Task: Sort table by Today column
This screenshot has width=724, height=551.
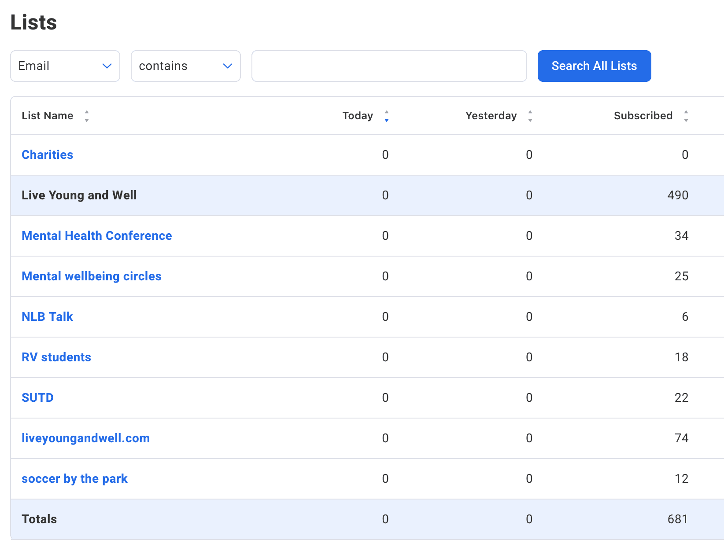Action: [x=386, y=116]
